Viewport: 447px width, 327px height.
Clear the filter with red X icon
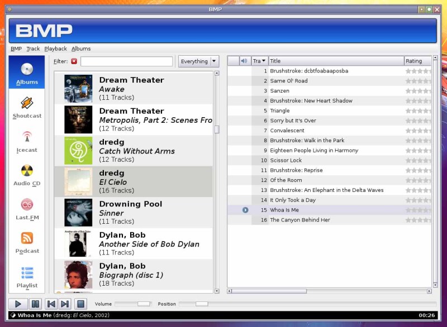(74, 61)
